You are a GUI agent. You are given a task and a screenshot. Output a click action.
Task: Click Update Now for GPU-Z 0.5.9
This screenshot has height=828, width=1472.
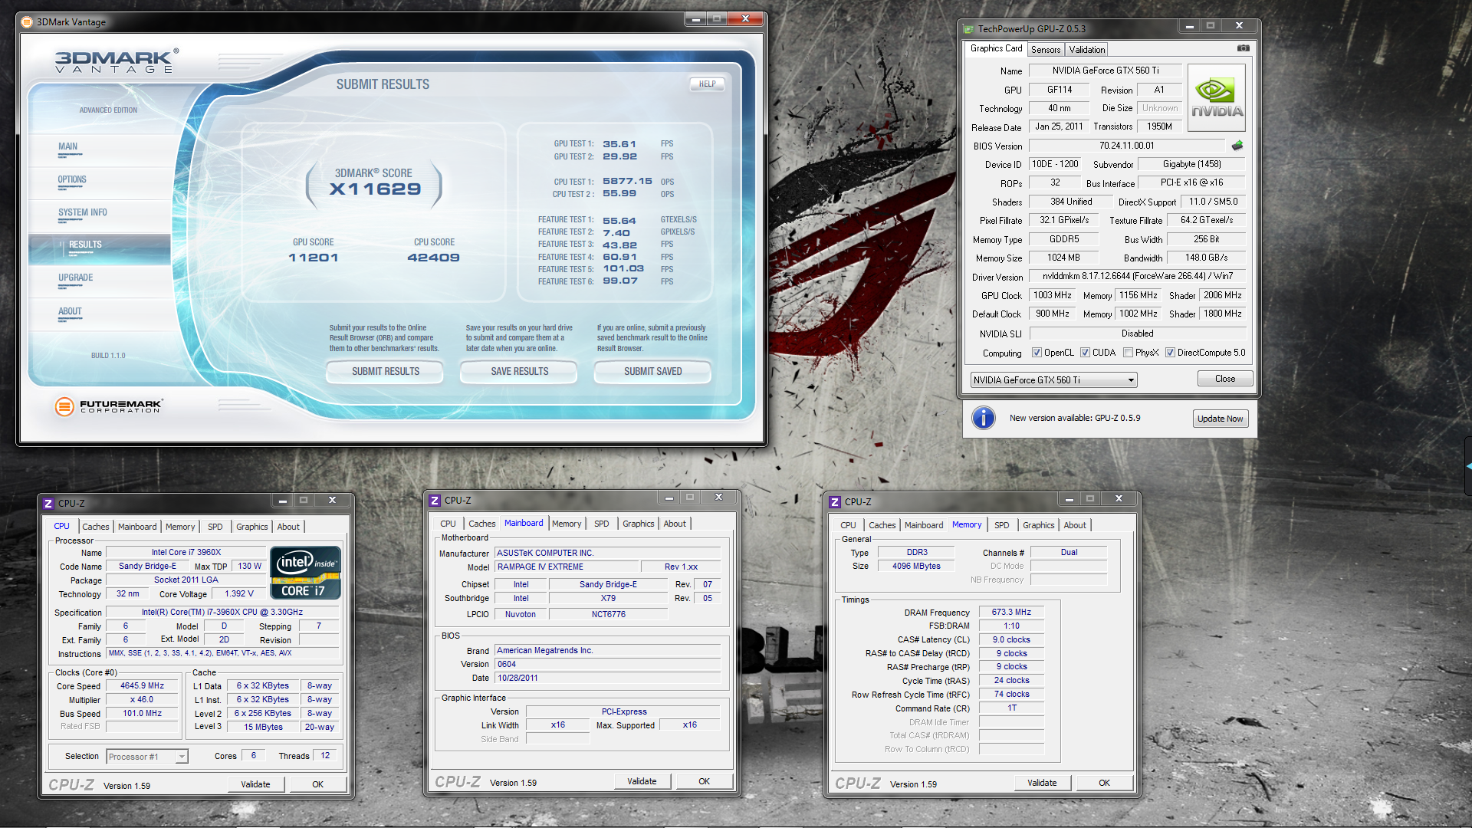(1220, 419)
